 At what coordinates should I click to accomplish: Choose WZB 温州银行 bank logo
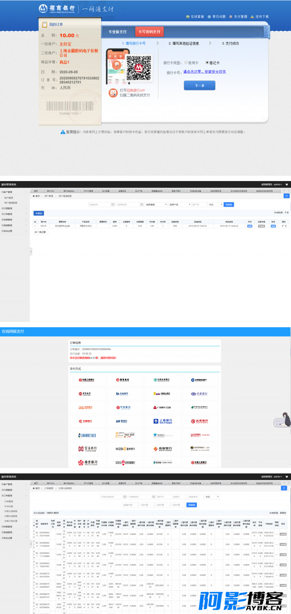(125, 449)
